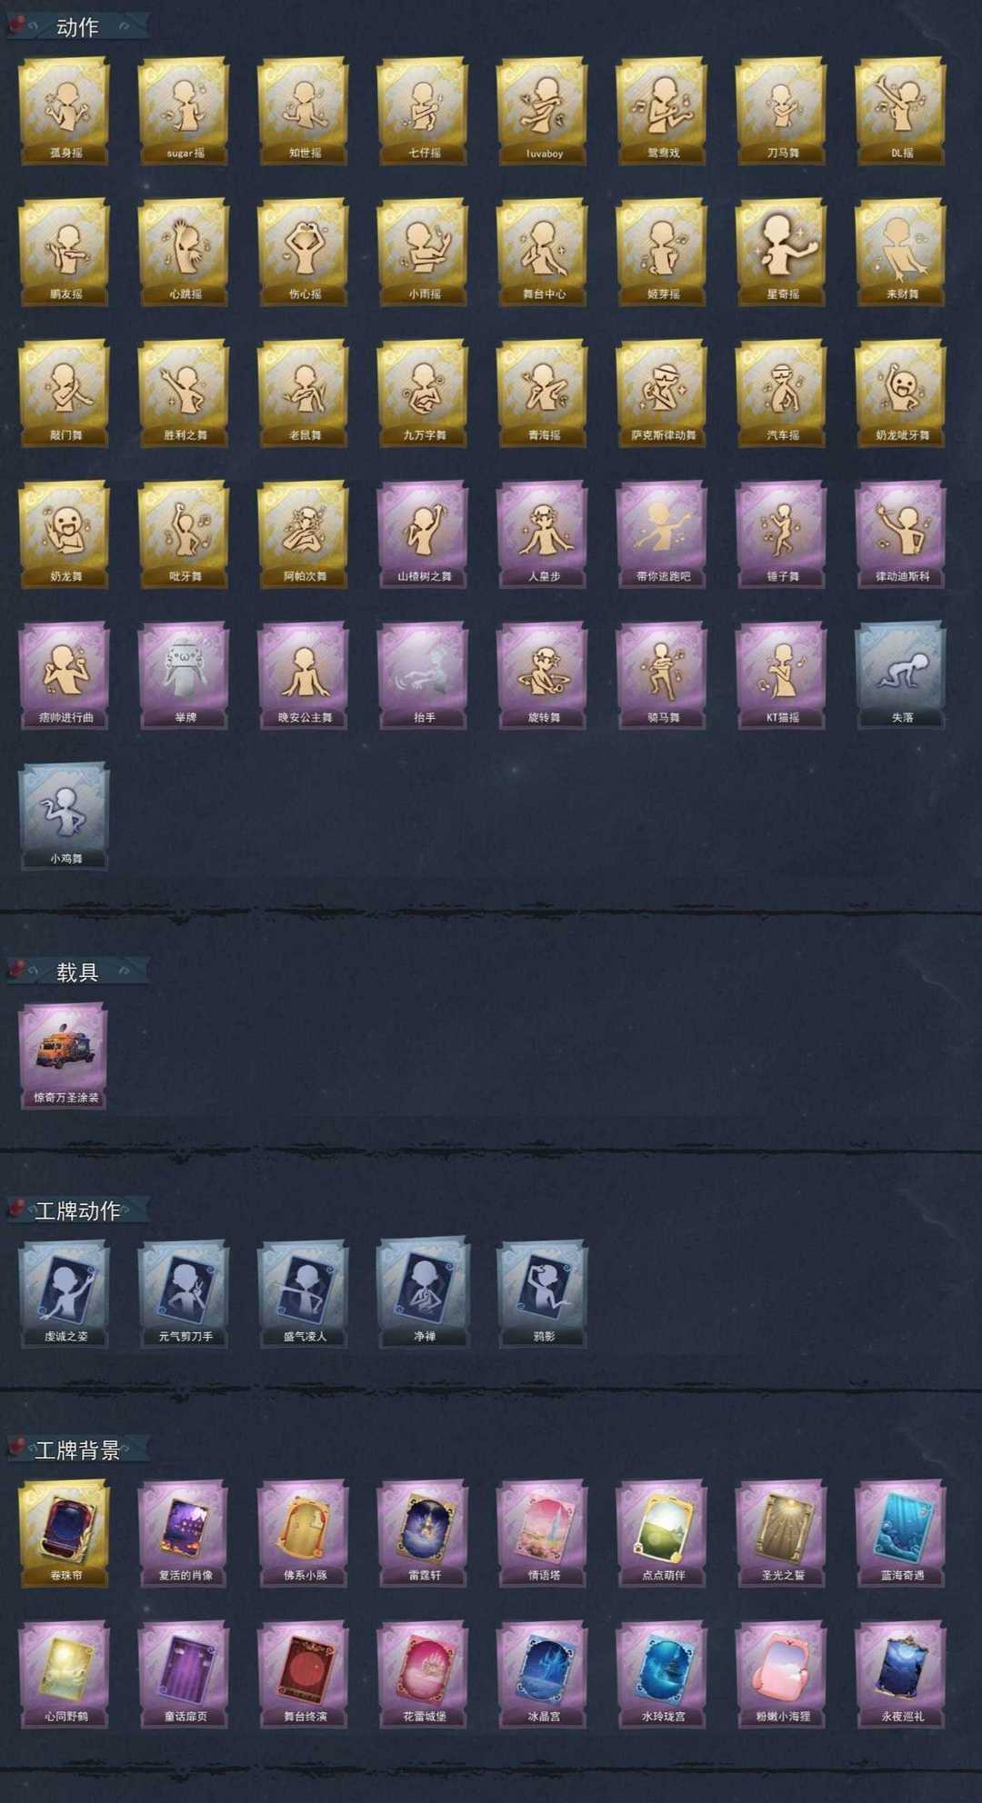Select the 萨克斯律动舞 action icon
Screen dimensions: 982x1803
point(662,393)
